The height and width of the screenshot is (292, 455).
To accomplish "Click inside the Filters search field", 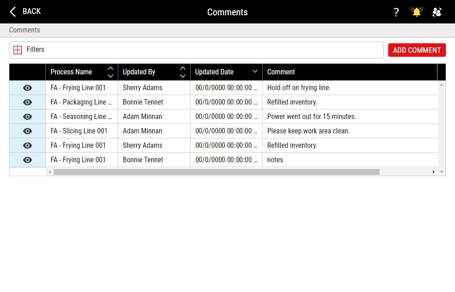I will (181, 50).
